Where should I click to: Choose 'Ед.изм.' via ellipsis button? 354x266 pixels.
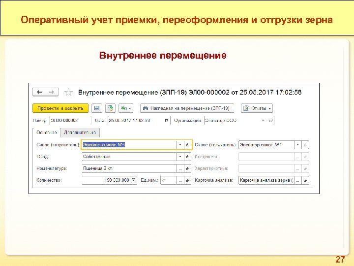point(180,180)
